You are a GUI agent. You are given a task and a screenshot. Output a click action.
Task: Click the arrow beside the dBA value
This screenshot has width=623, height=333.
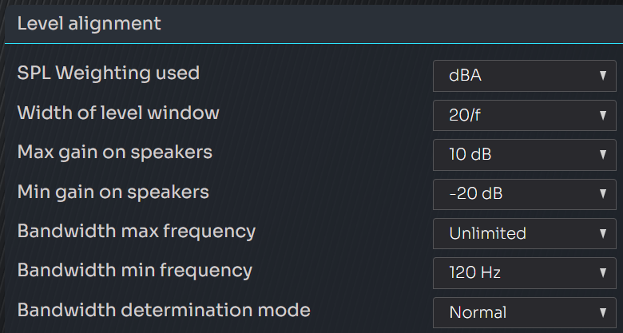point(602,76)
